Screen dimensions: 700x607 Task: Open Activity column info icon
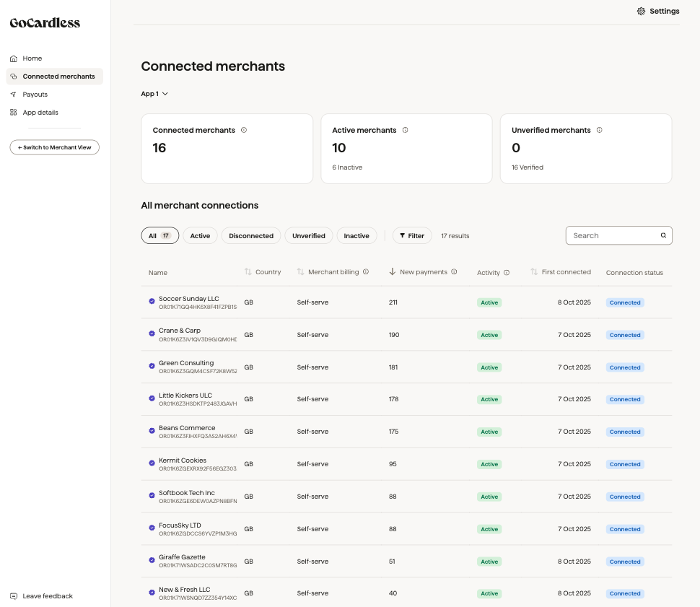tap(507, 272)
